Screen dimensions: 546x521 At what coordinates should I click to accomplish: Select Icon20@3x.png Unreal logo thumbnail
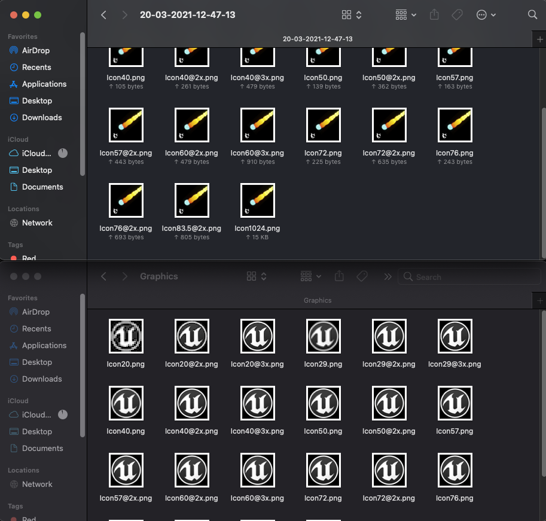point(258,336)
